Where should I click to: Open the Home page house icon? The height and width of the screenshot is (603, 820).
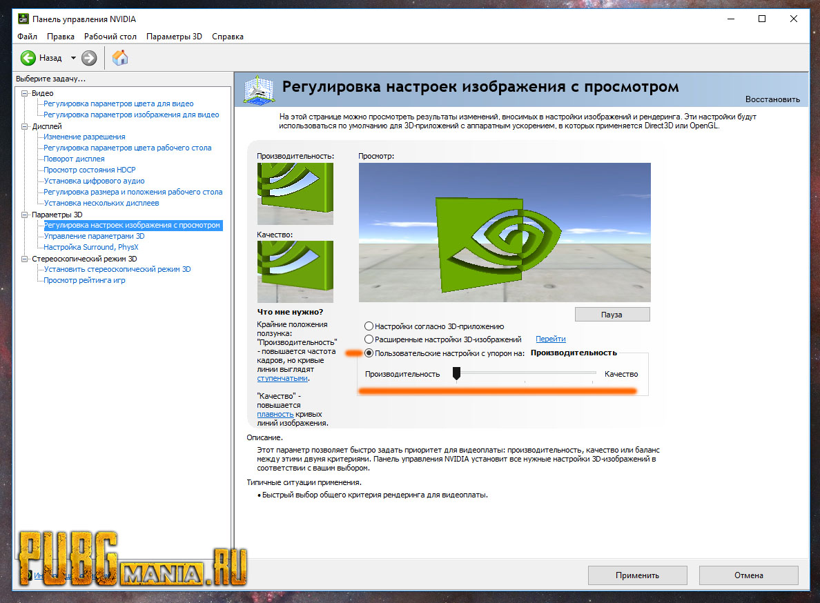[x=120, y=57]
